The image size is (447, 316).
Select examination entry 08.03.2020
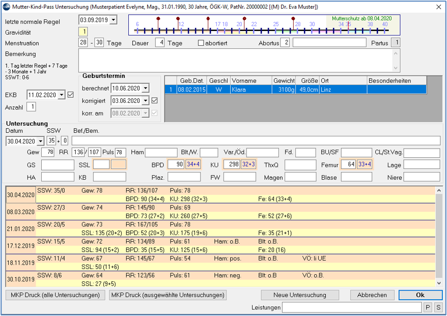(x=220, y=212)
